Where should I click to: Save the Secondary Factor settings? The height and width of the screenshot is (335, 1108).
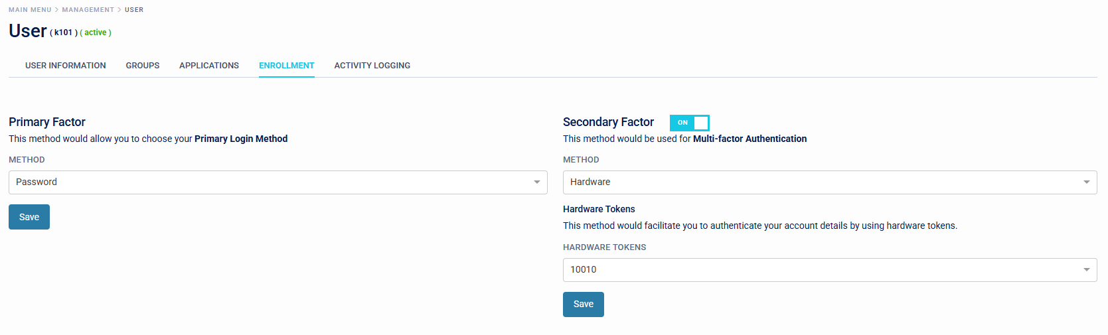coord(584,304)
